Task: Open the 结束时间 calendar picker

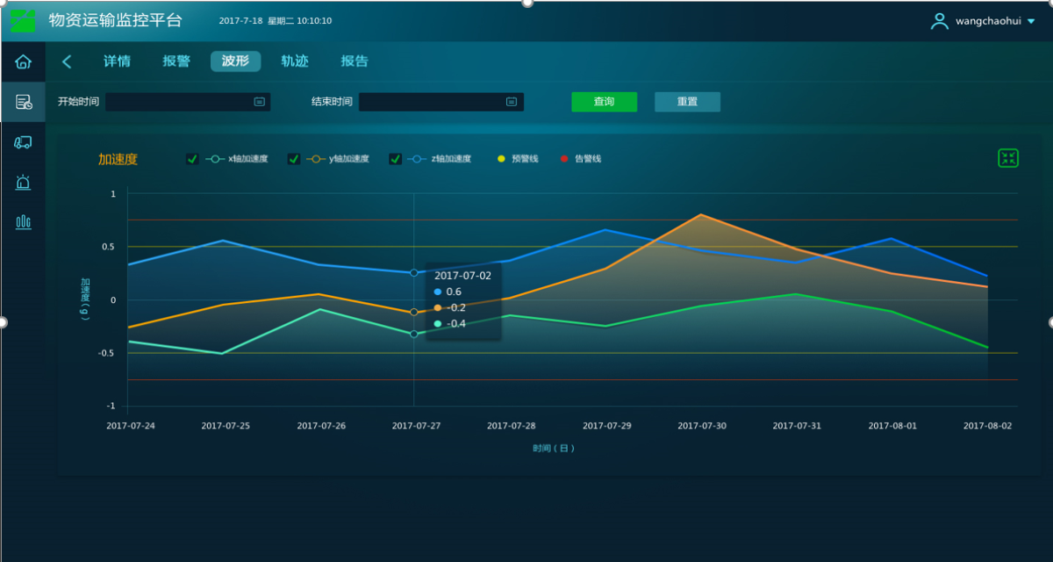Action: click(x=512, y=102)
